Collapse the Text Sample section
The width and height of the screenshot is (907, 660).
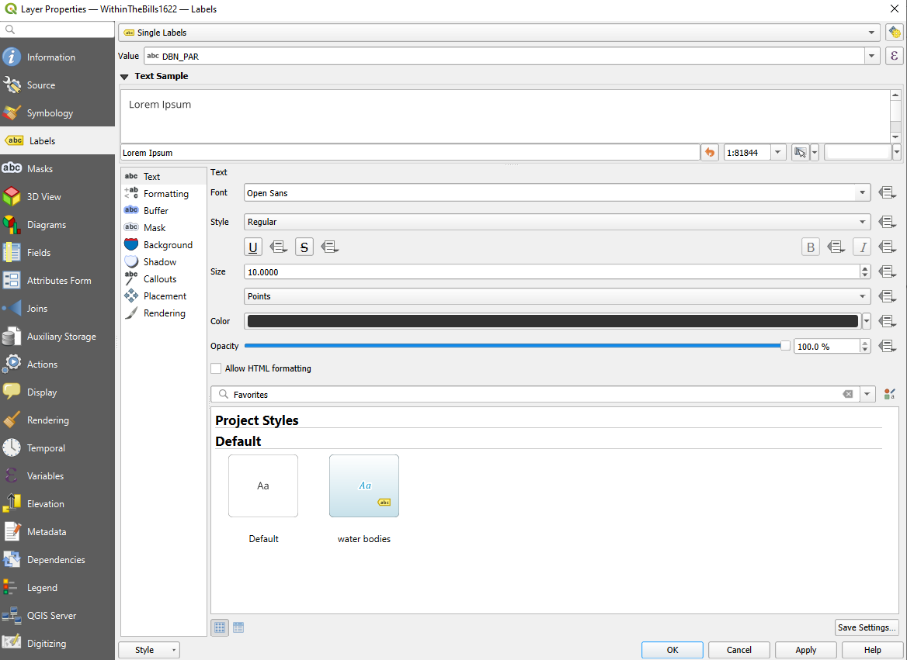[x=124, y=76]
